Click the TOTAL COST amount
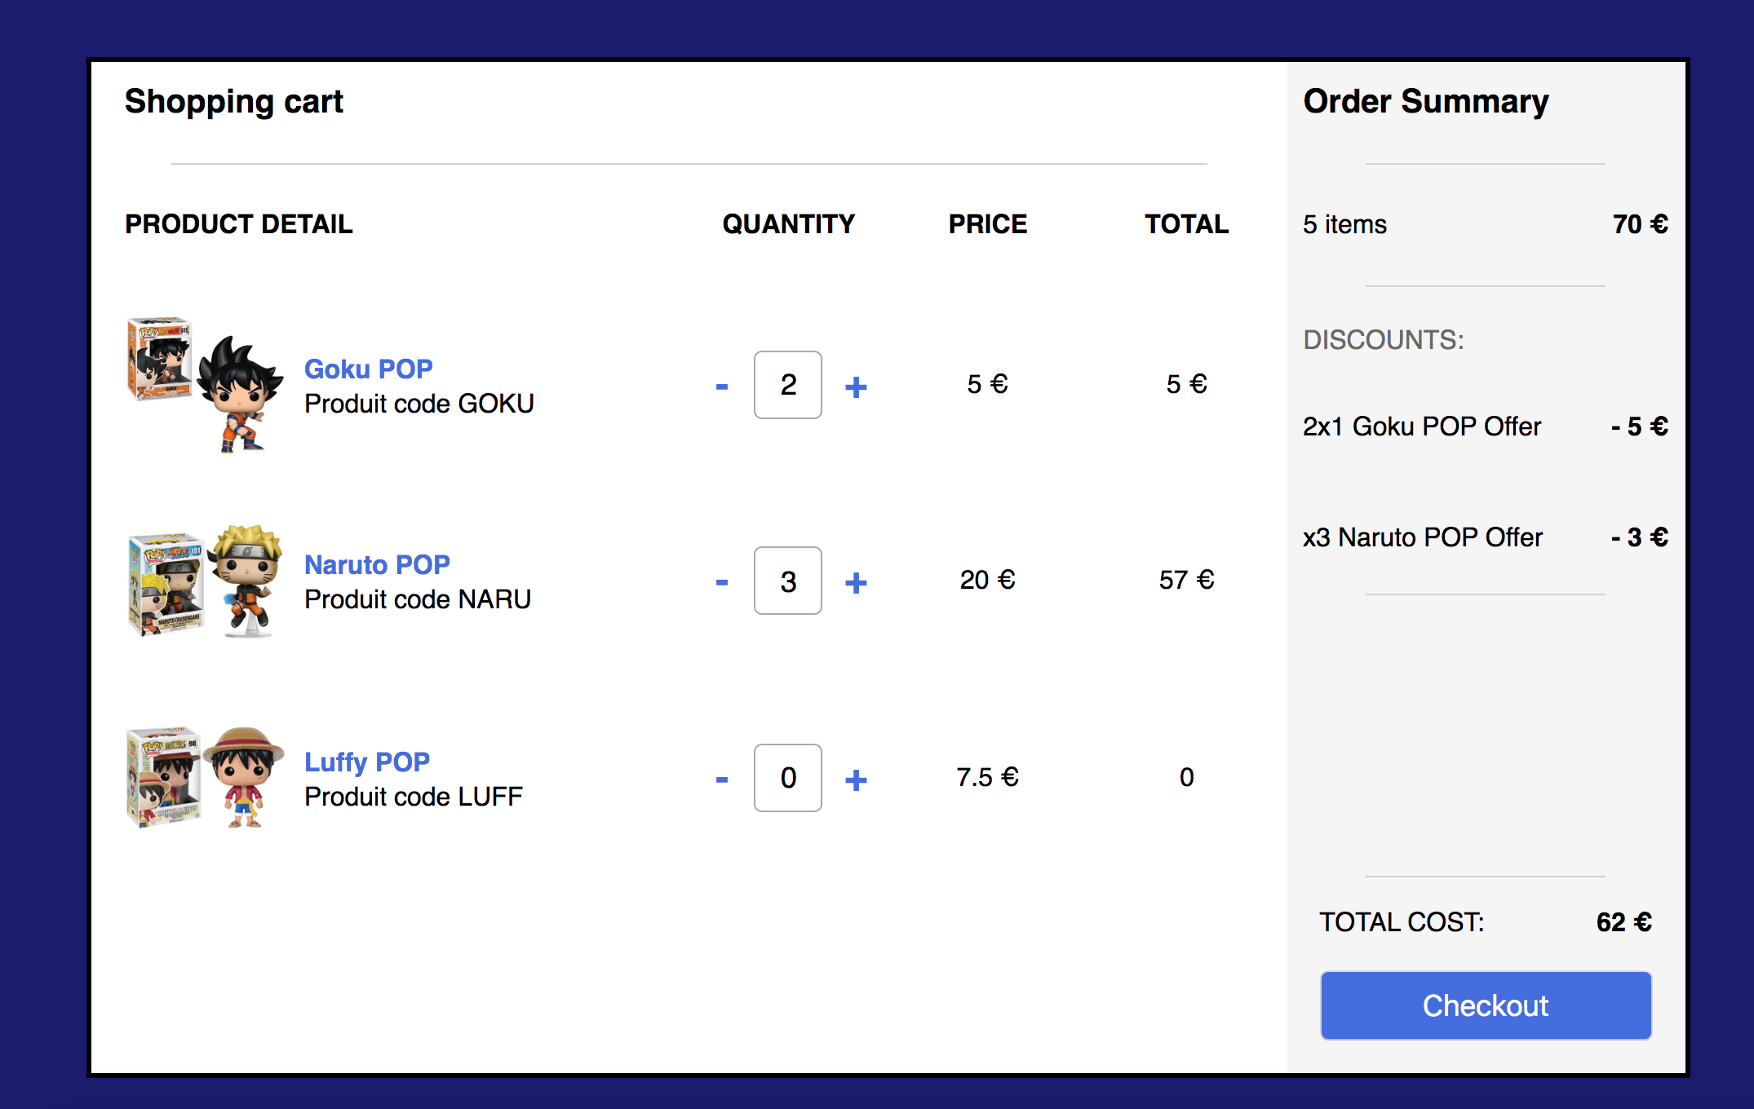The width and height of the screenshot is (1754, 1109). 1623,922
